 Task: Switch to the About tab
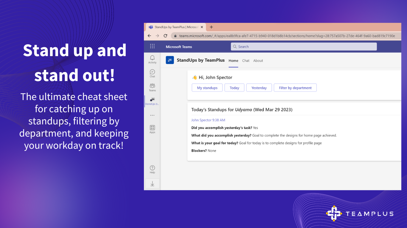[258, 61]
